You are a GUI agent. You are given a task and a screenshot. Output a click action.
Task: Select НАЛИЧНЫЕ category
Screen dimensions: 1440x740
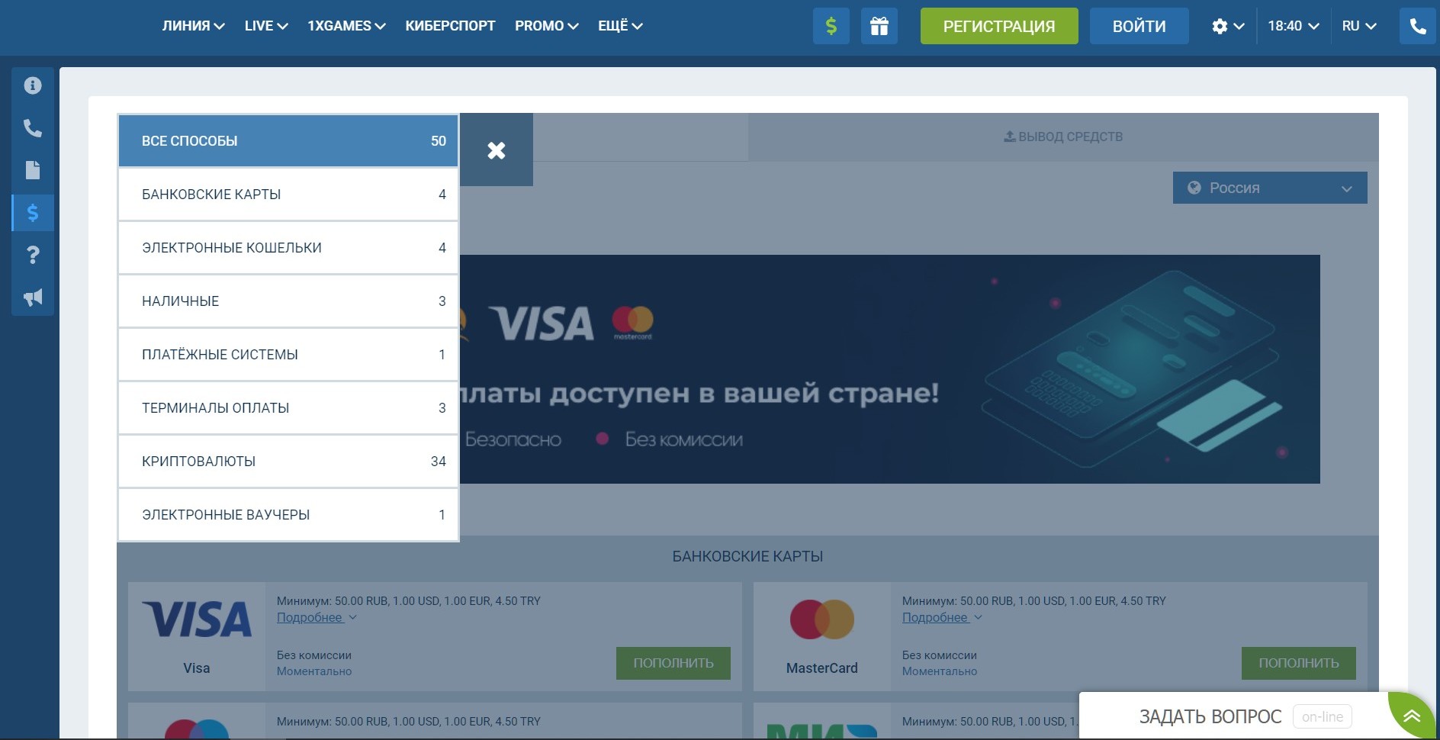click(288, 301)
